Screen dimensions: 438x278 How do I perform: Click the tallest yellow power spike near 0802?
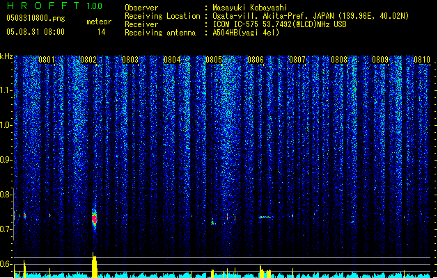tap(95, 265)
